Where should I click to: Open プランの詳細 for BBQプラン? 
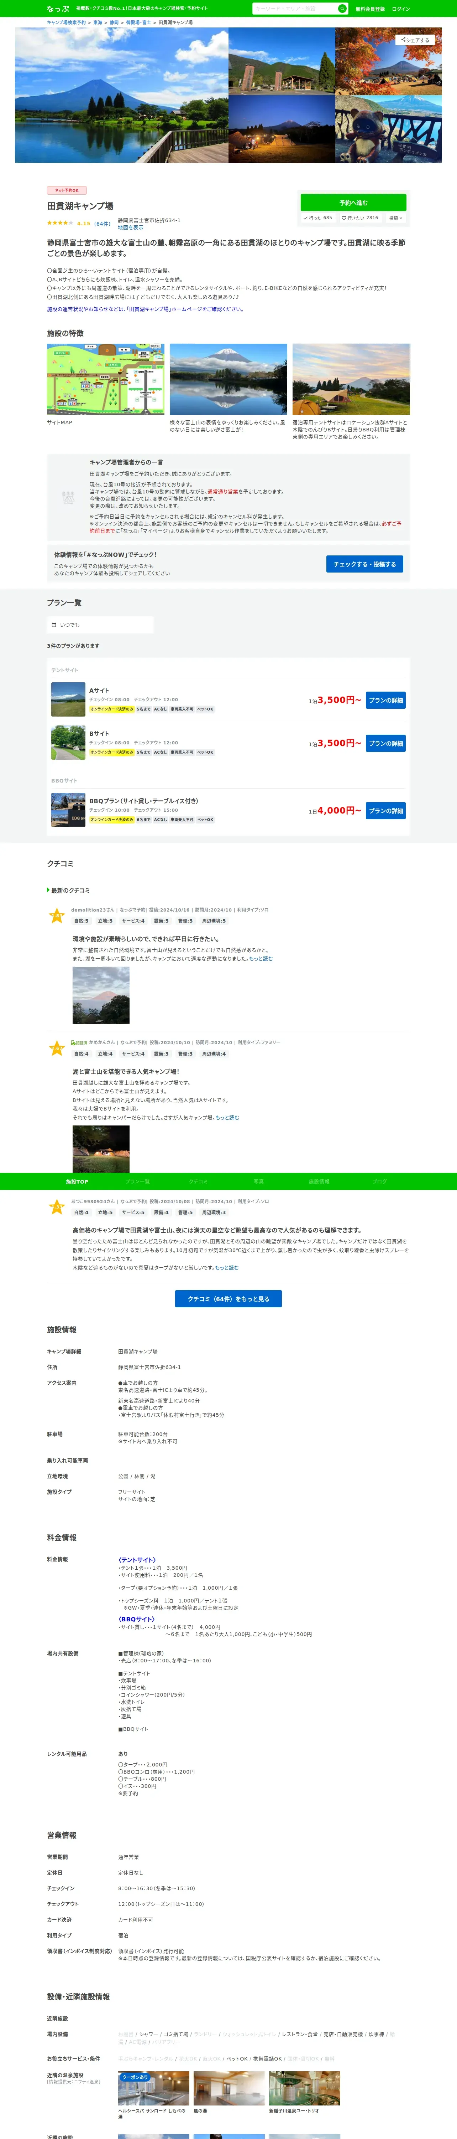386,810
